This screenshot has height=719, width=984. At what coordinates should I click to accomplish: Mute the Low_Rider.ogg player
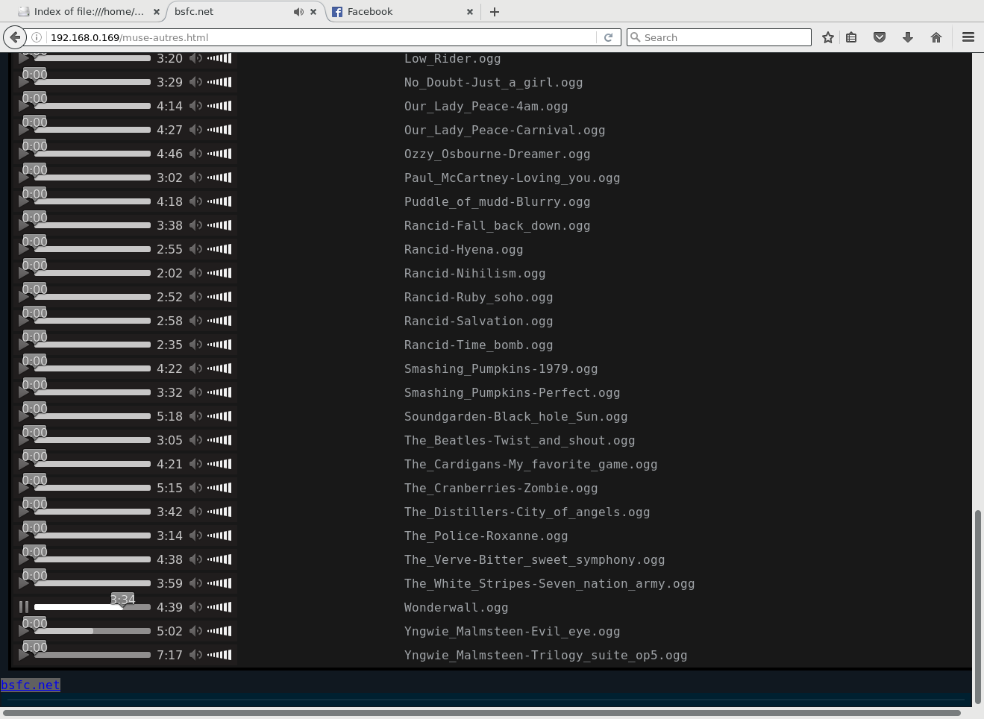[195, 58]
